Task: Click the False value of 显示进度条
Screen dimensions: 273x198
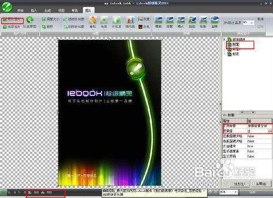Action: pos(251,151)
